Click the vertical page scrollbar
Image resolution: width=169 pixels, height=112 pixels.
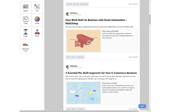click(150, 19)
